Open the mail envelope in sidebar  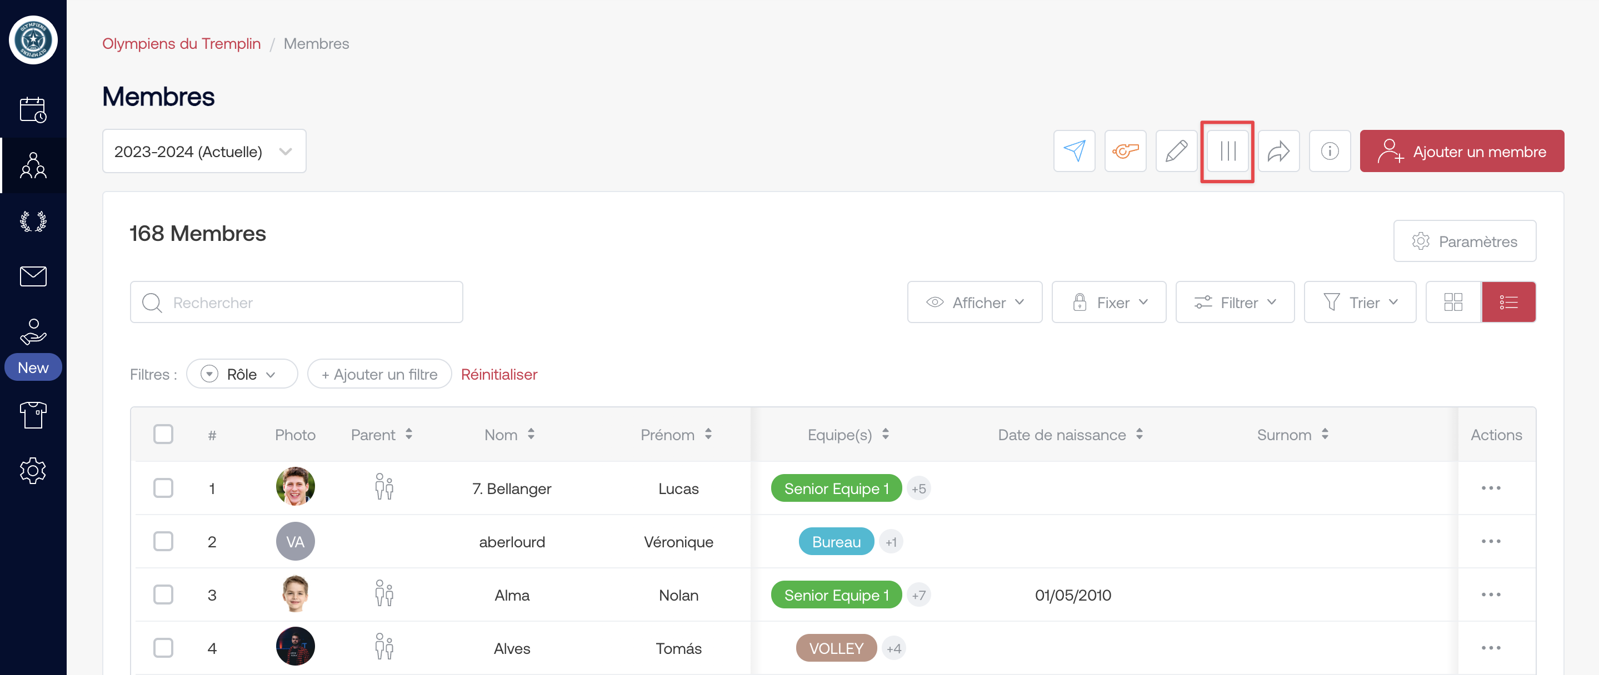[x=33, y=276]
